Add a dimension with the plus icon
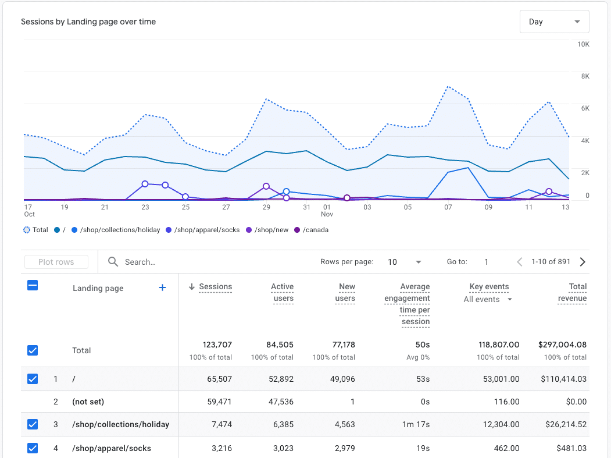 (162, 287)
